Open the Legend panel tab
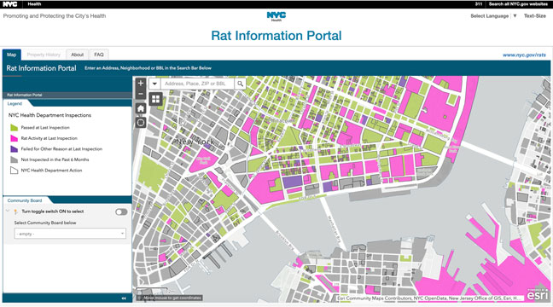The height and width of the screenshot is (307, 553). point(15,104)
